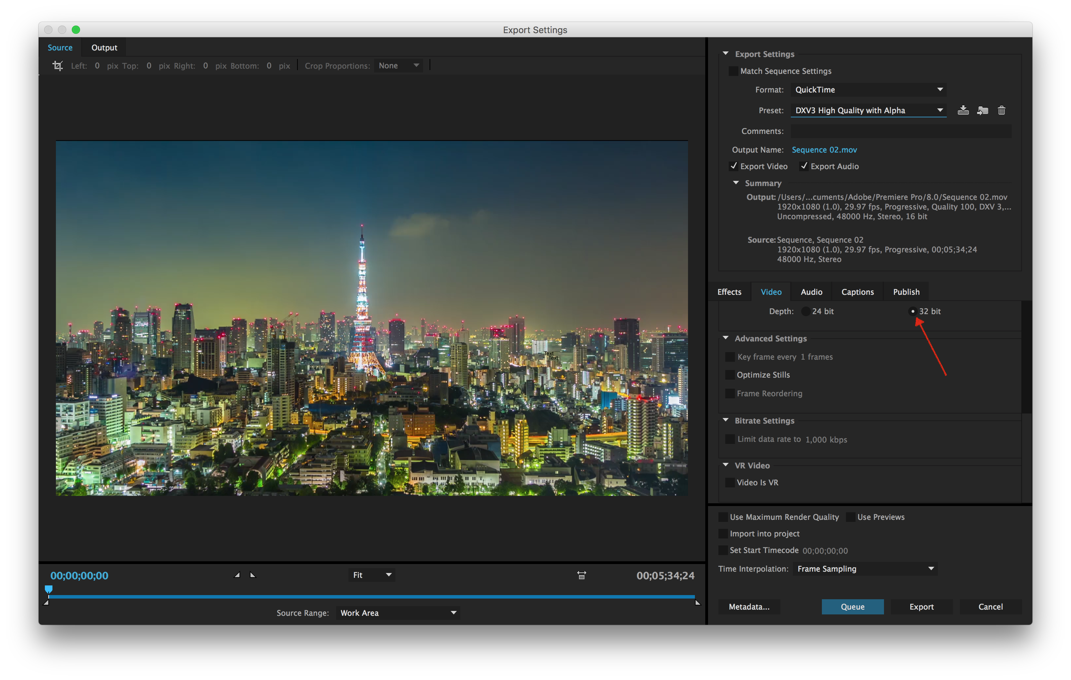The width and height of the screenshot is (1071, 680).
Task: Click the Set Out Point marker icon
Action: coord(253,575)
